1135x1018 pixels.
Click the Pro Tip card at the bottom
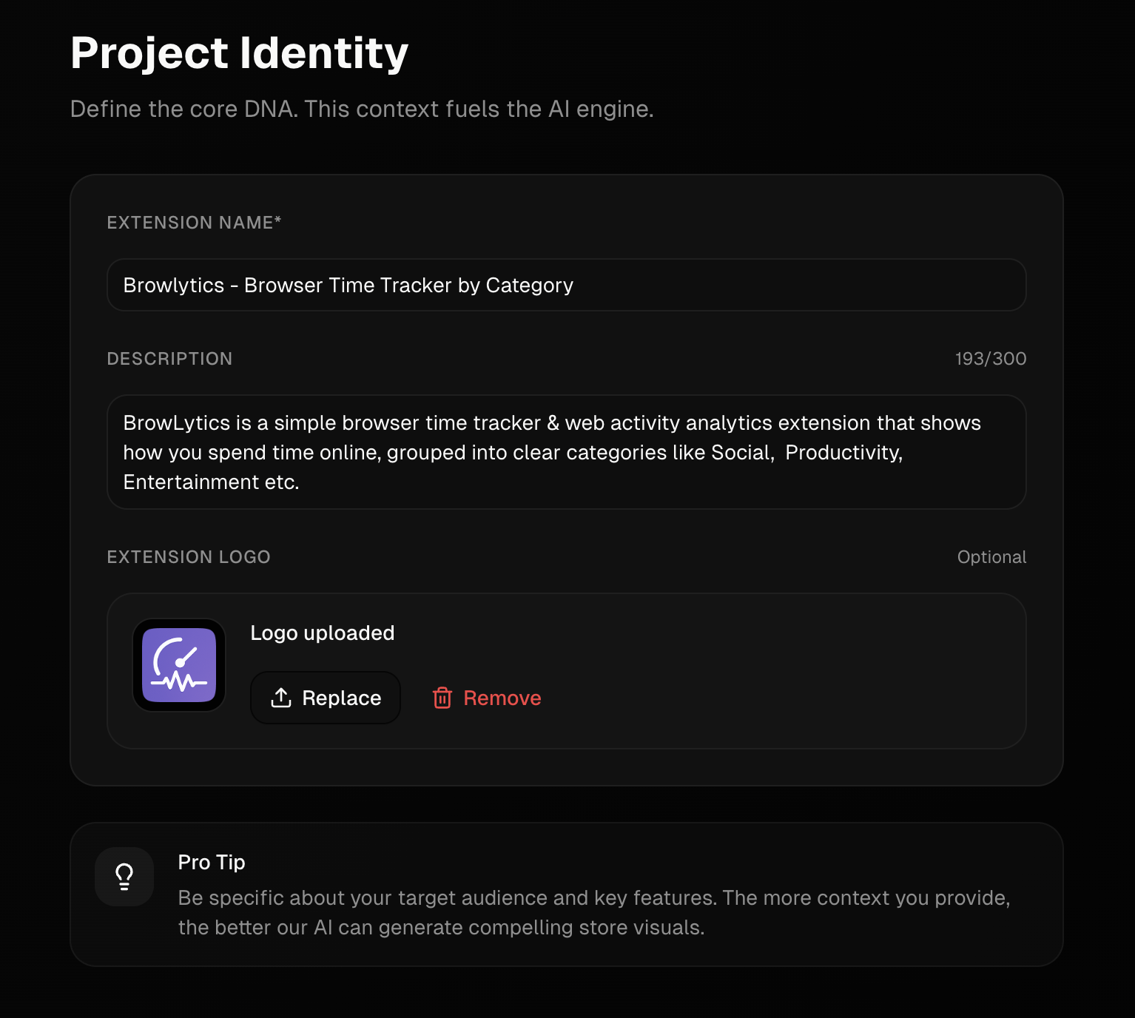click(x=567, y=894)
